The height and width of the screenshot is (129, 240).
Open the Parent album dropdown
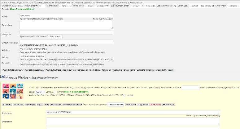click(x=65, y=6)
